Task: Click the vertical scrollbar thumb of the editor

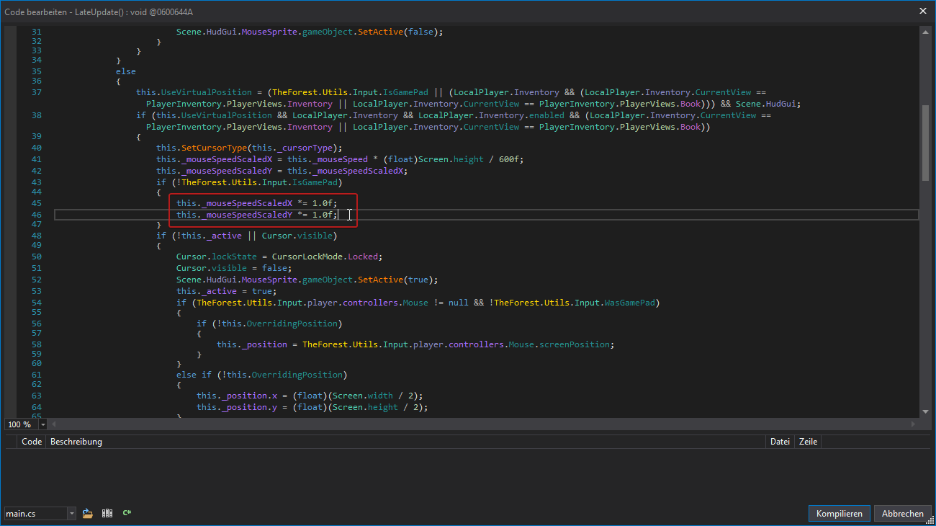Action: [925, 143]
